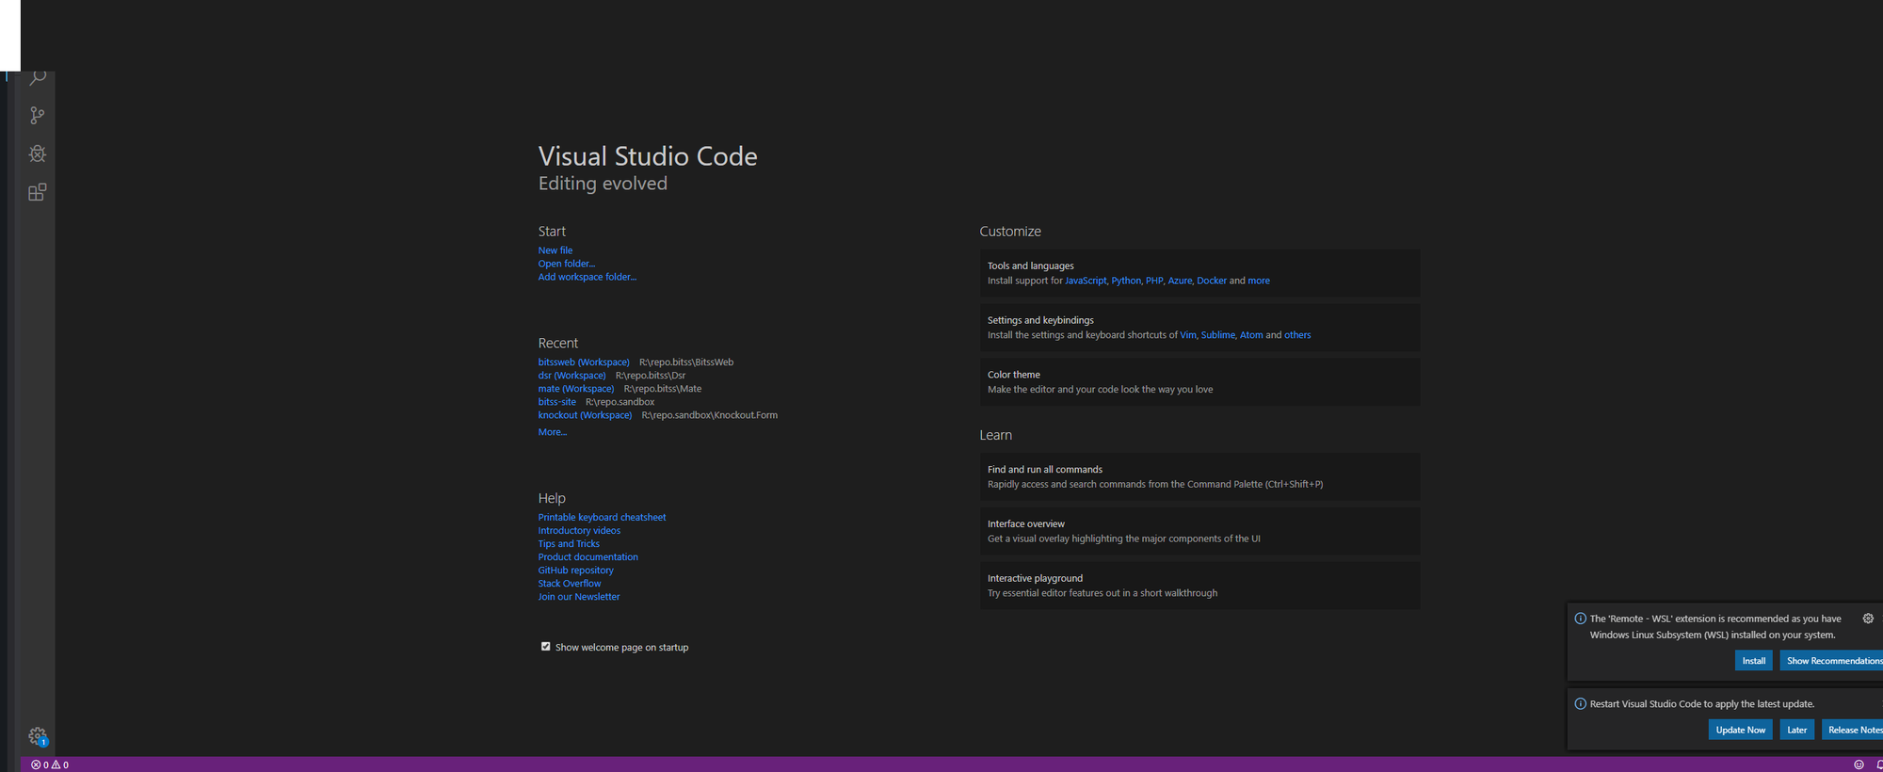
Task: Click info icon on WSL extension notification
Action: [x=1581, y=619]
